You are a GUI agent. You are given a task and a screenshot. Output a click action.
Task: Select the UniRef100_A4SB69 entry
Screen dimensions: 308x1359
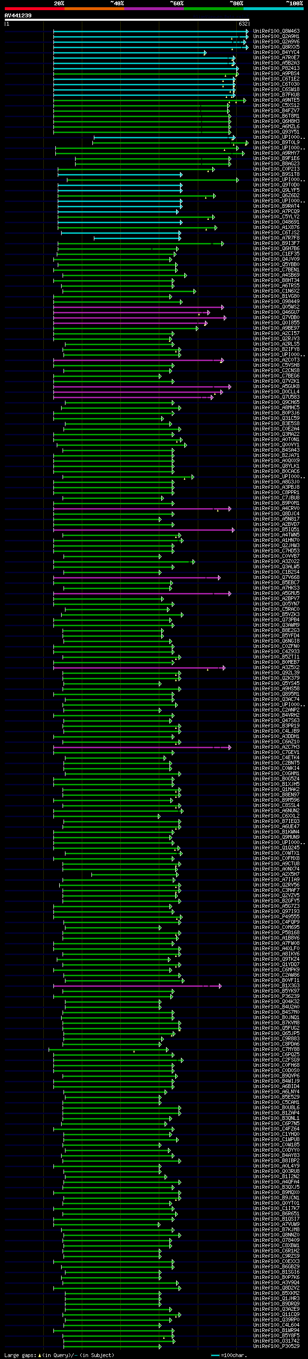coord(276,275)
